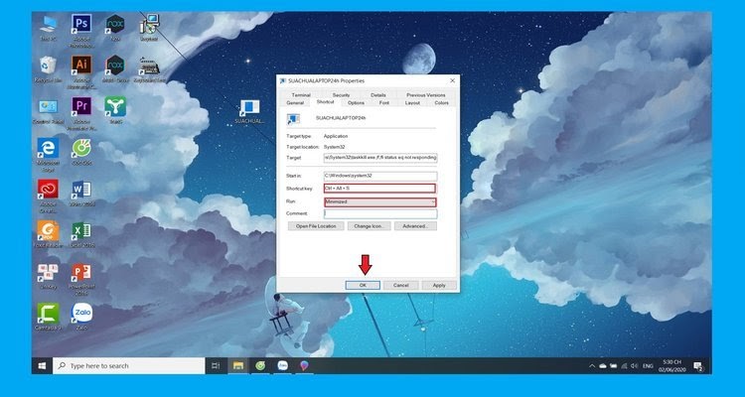This screenshot has width=745, height=397.
Task: Switch to the General tab
Action: pos(294,102)
